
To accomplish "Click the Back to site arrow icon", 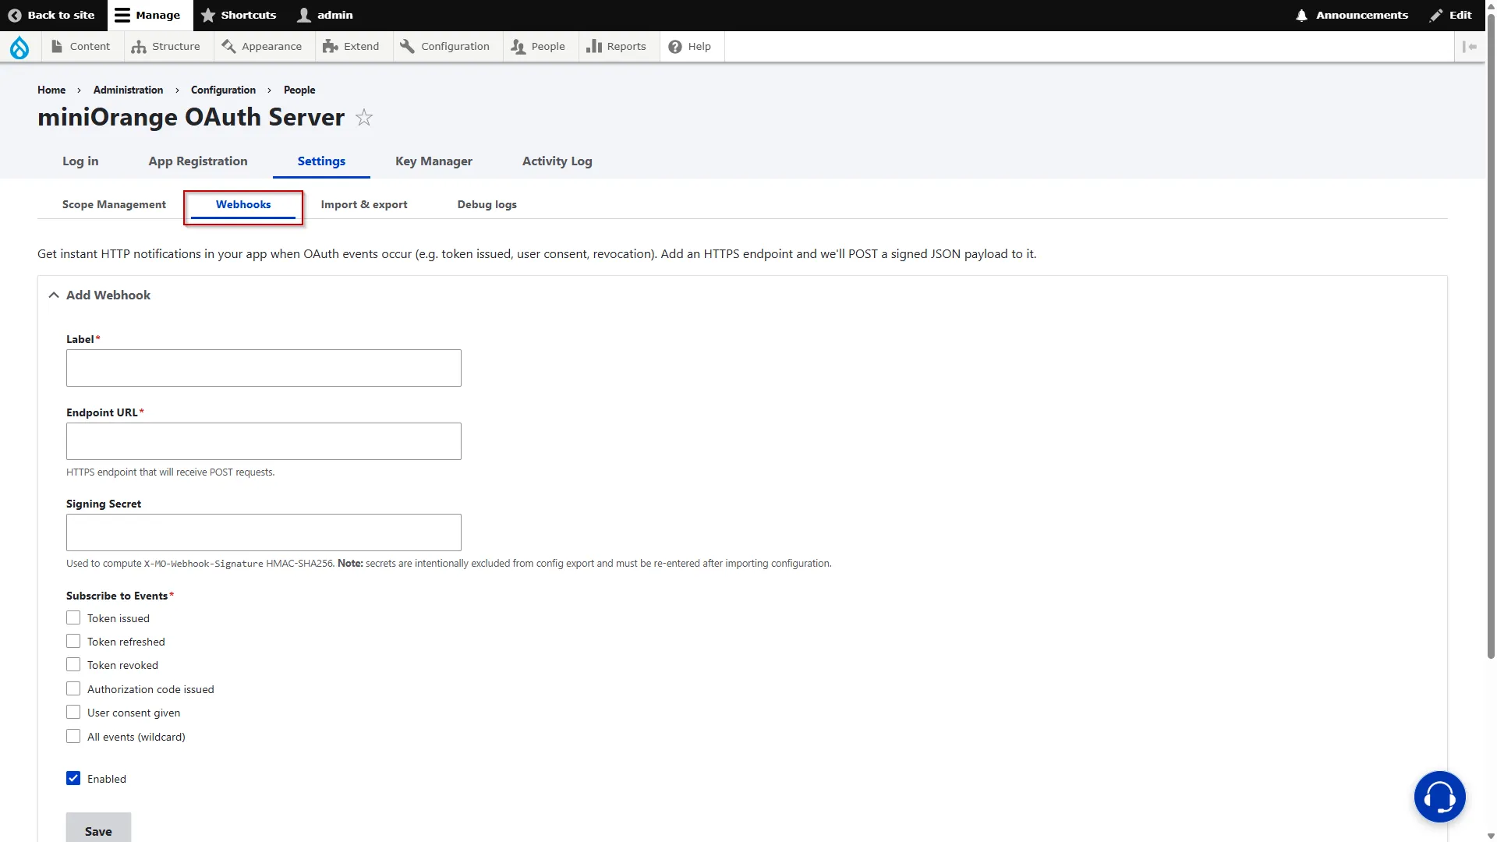I will click(15, 15).
